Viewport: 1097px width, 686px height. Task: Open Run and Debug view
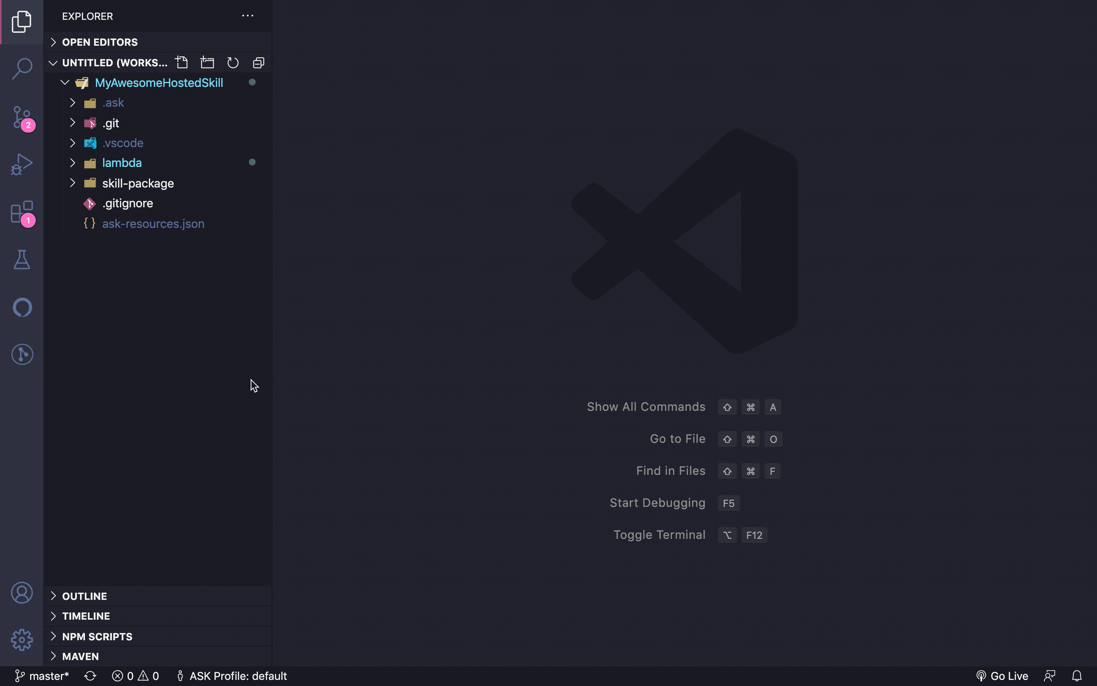tap(22, 164)
